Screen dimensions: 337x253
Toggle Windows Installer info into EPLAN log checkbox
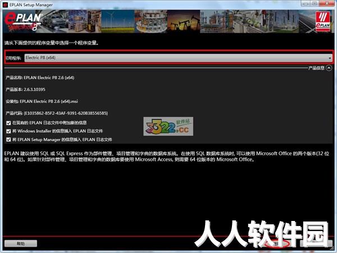point(8,131)
